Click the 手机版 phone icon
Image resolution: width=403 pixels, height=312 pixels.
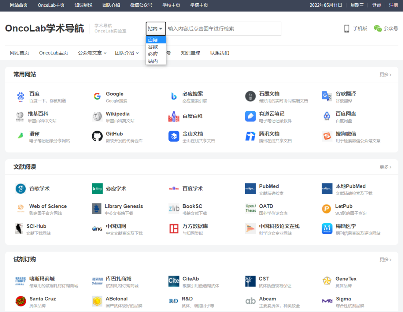coord(347,29)
